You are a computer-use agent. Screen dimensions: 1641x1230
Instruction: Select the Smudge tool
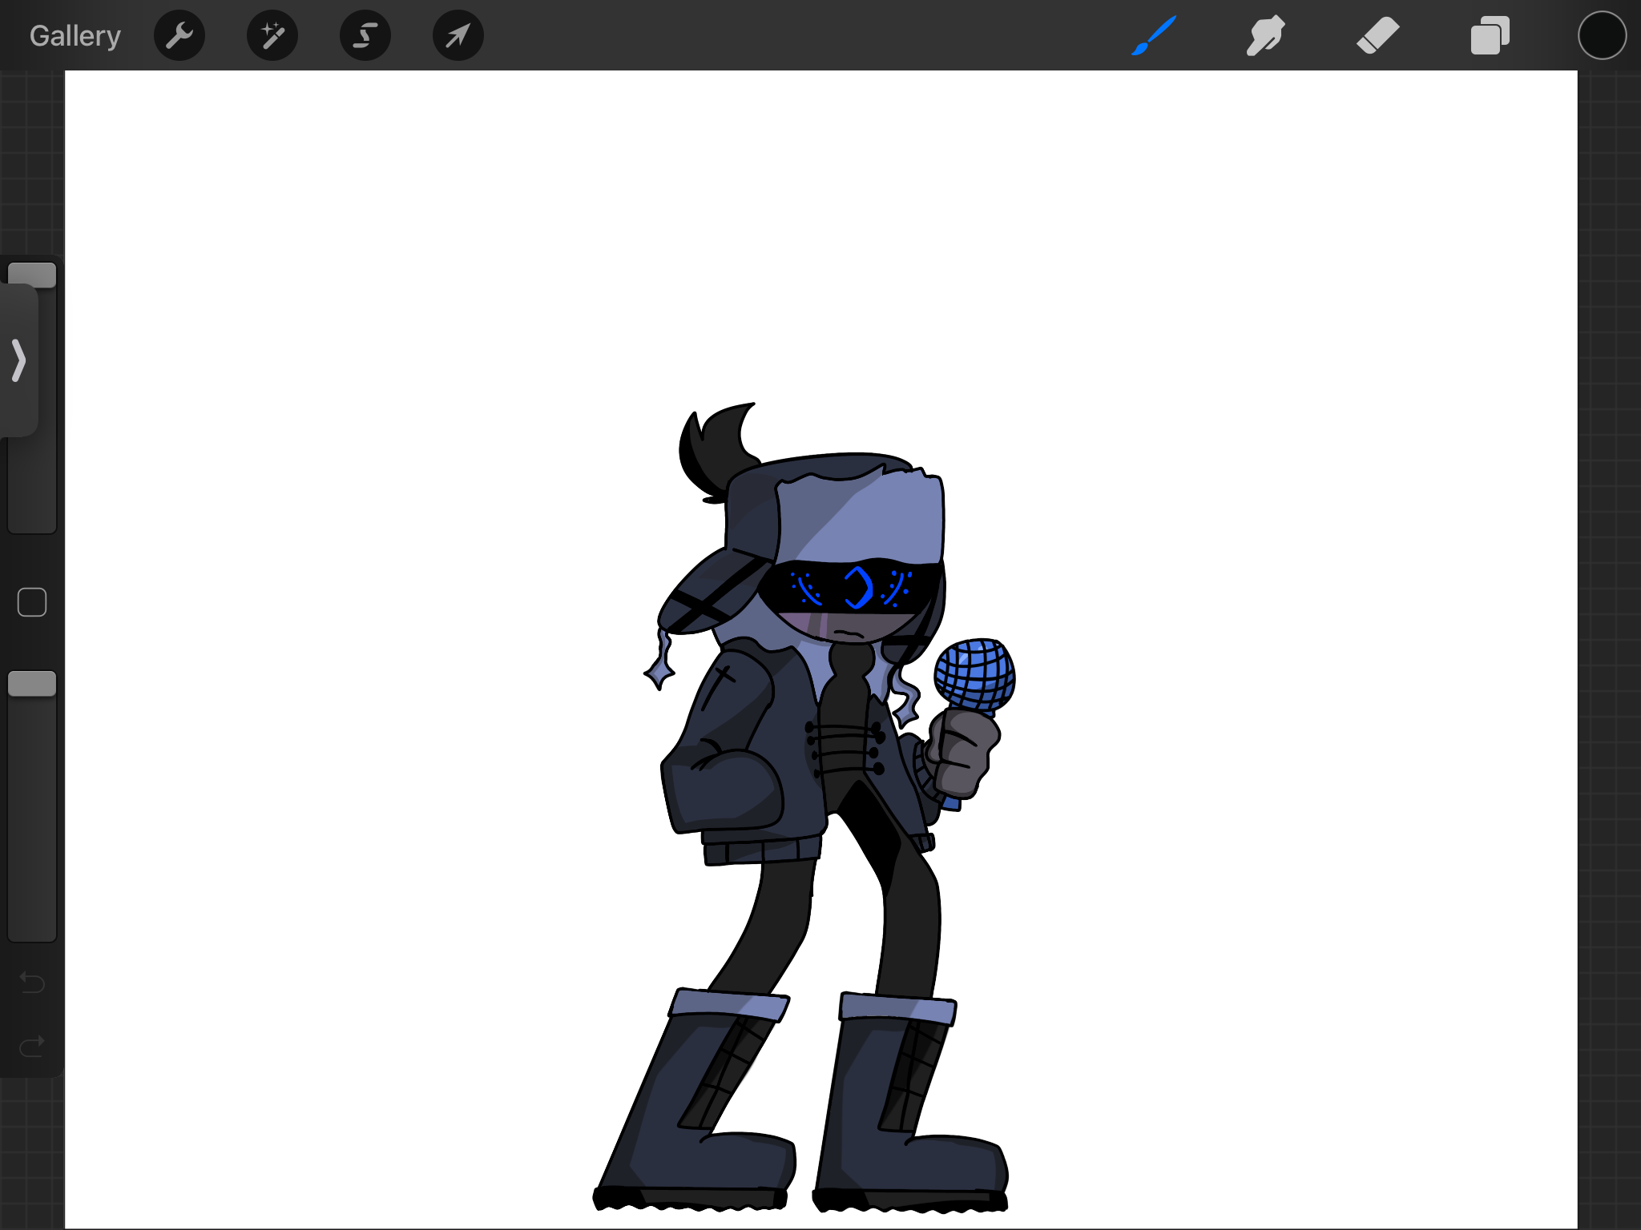(x=1265, y=35)
